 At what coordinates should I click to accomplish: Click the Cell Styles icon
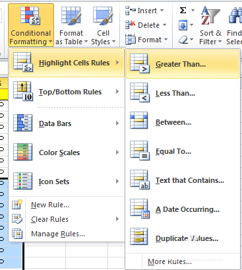[103, 16]
